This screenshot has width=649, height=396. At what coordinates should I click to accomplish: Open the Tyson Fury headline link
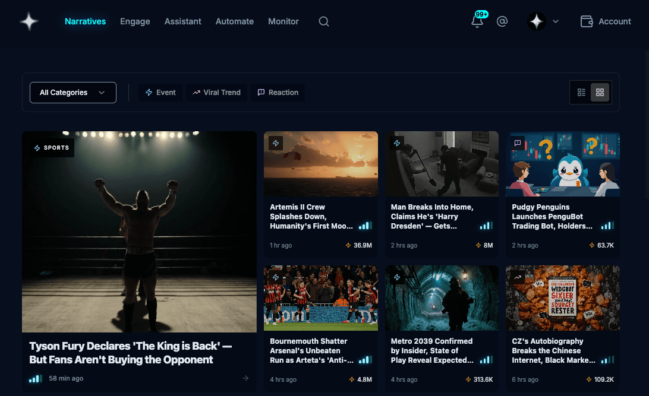(130, 353)
